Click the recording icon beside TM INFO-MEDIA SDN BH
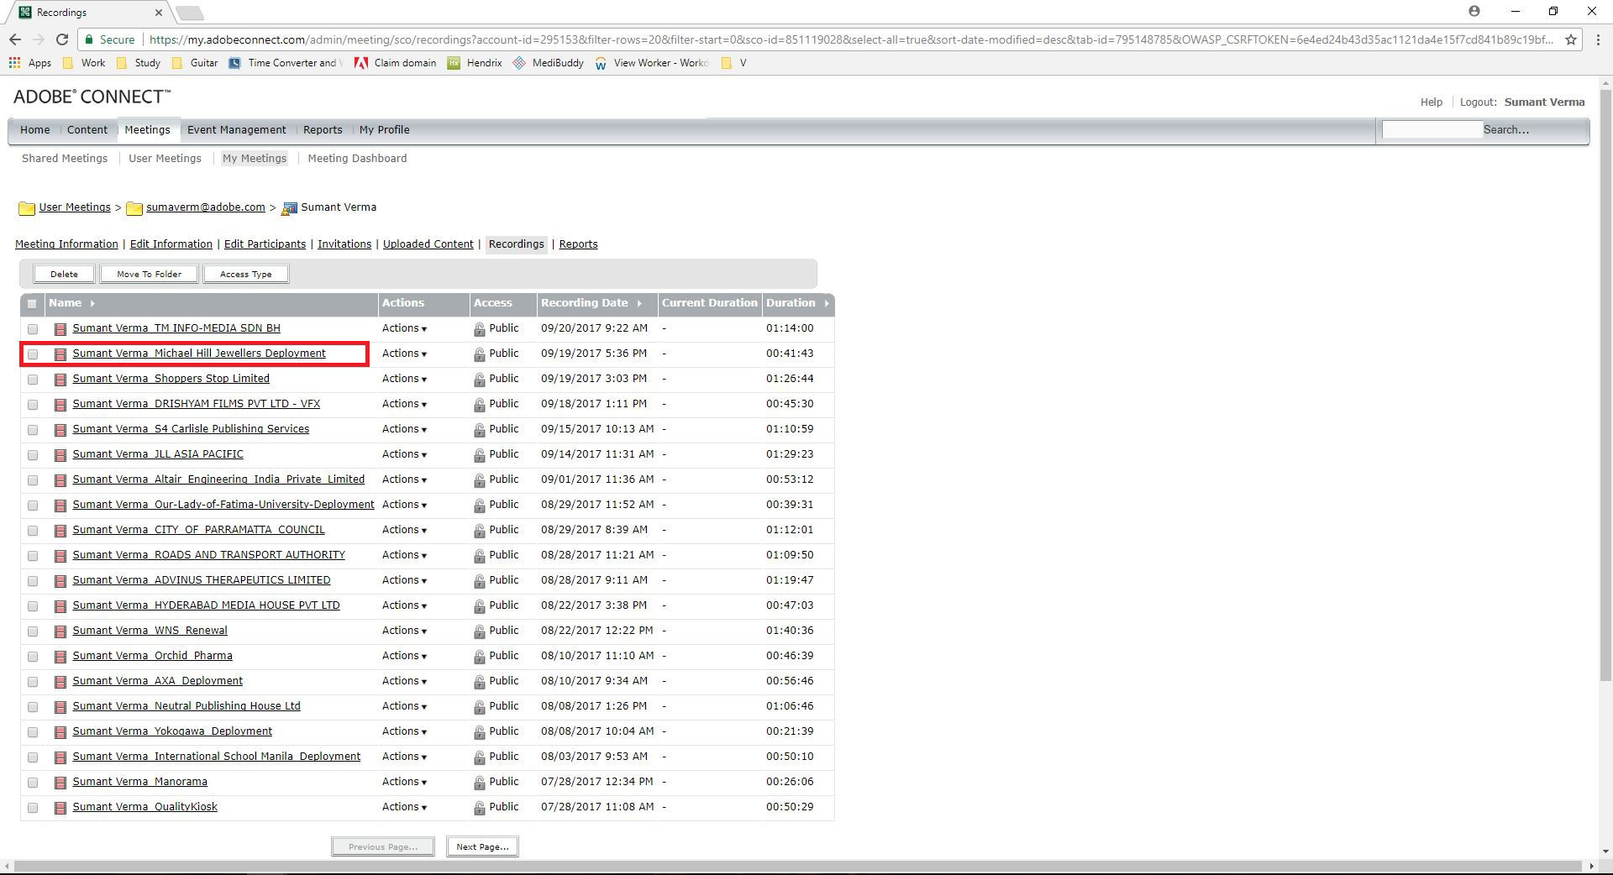This screenshot has width=1613, height=875. point(60,329)
